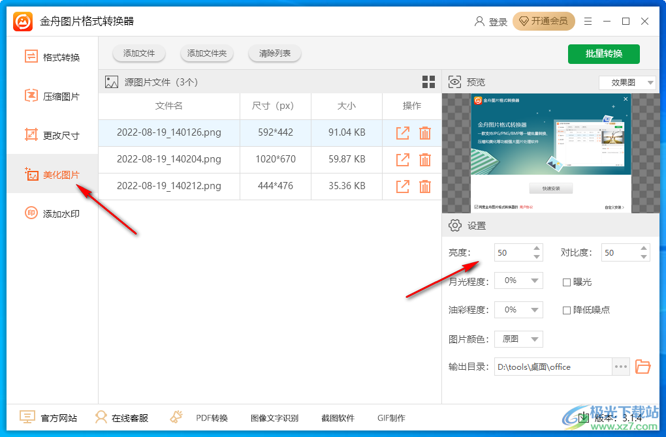Click the hamburger menu icon in the titlebar
This screenshot has width=666, height=437.
click(x=588, y=21)
